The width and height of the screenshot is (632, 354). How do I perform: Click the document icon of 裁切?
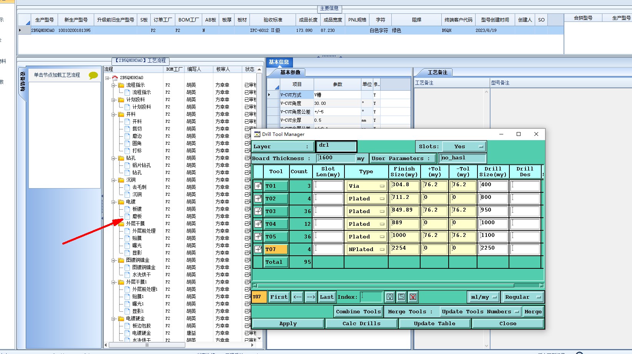[127, 129]
